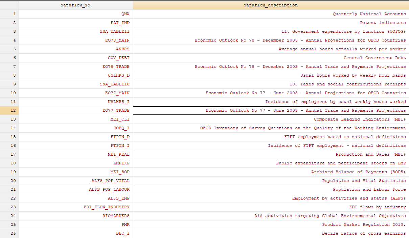Click Population and Labour Force cell
The width and height of the screenshot is (409, 238).
coord(271,189)
